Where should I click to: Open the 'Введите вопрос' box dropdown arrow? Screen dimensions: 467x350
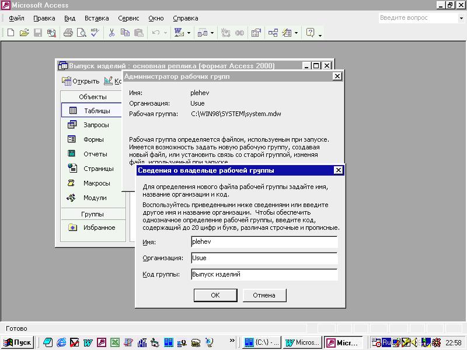(461, 18)
